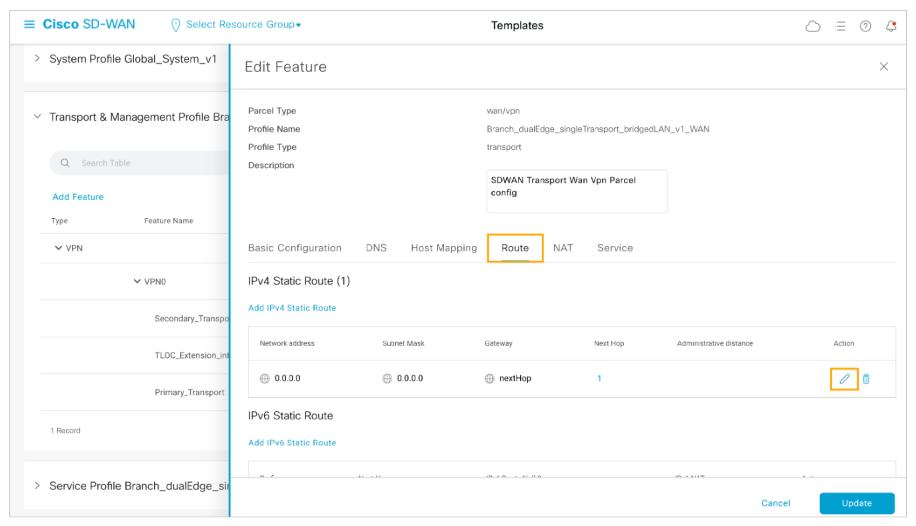
Task: Switch to the NAT tab
Action: coord(563,248)
